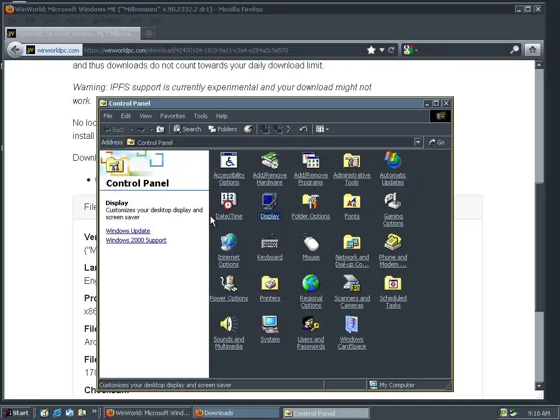Open Power Options
The height and width of the screenshot is (420, 560).
[229, 288]
